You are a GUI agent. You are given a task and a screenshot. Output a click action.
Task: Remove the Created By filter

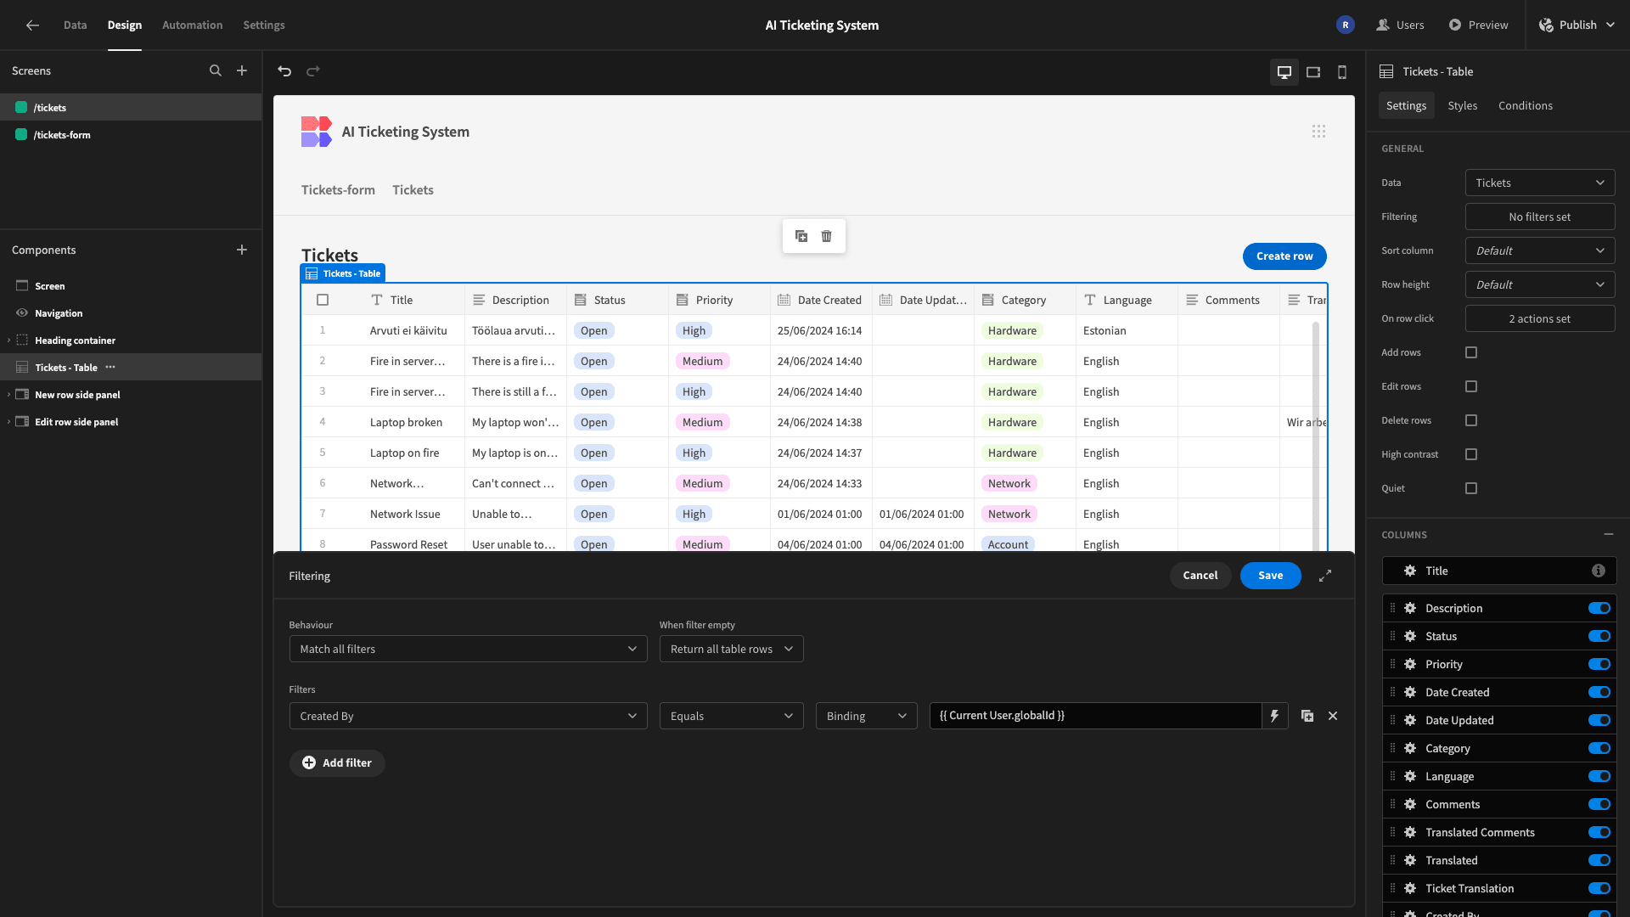click(1333, 716)
